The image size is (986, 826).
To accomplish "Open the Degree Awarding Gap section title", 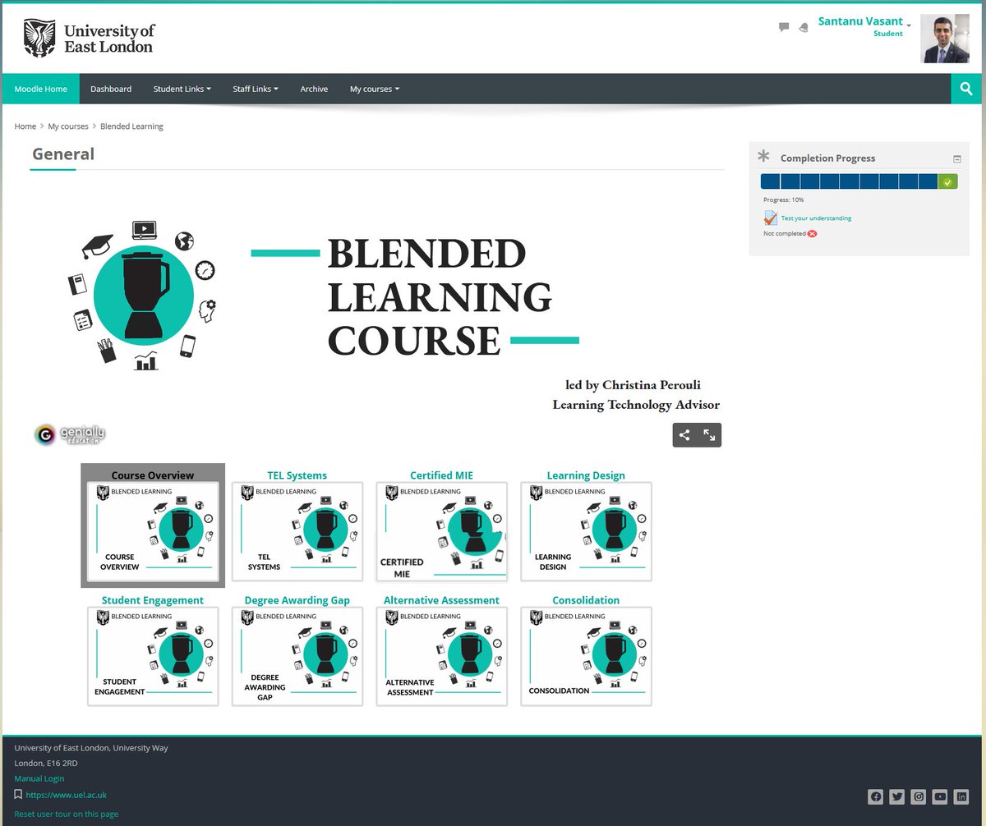I will pos(297,600).
